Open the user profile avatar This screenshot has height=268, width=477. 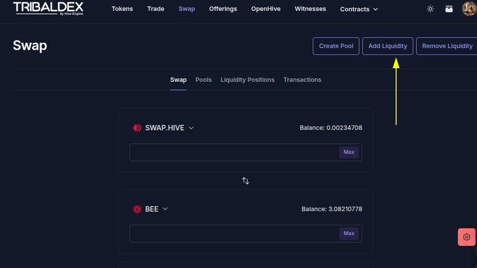click(469, 9)
